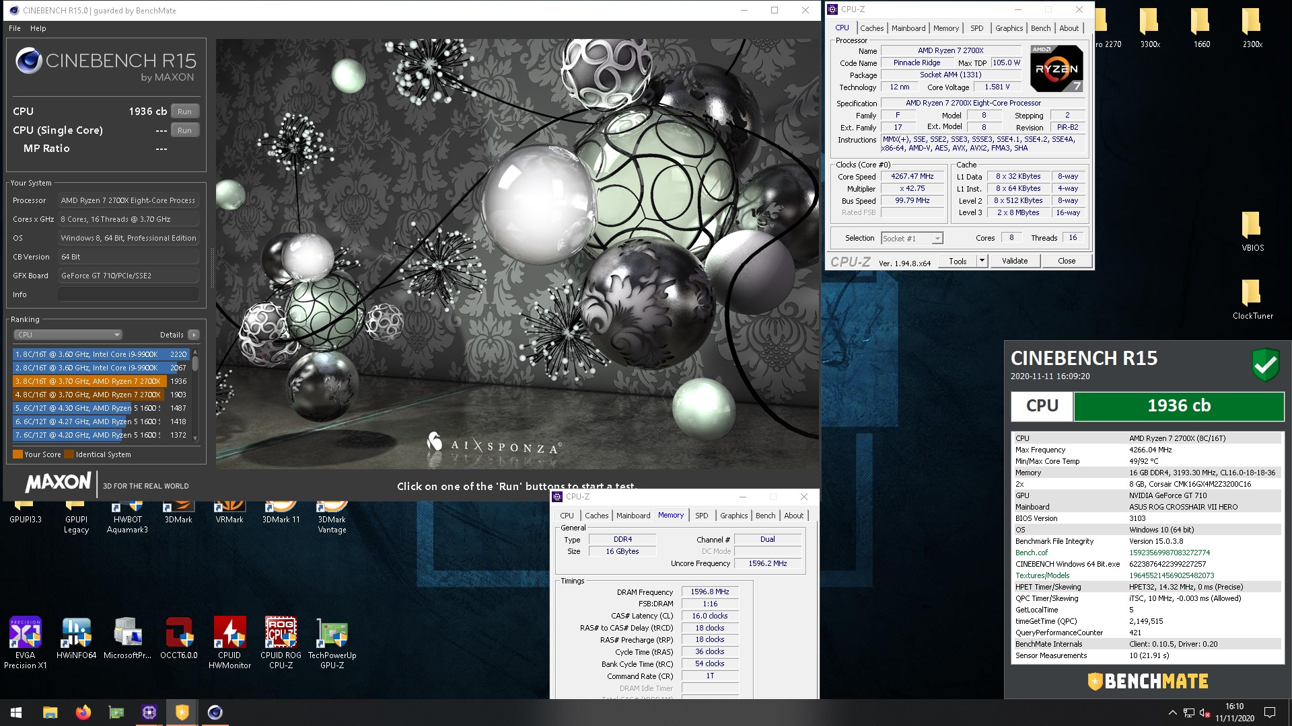Switch to Mainboard tab in top CPU-Z
Viewport: 1292px width, 726px height.
(x=908, y=28)
